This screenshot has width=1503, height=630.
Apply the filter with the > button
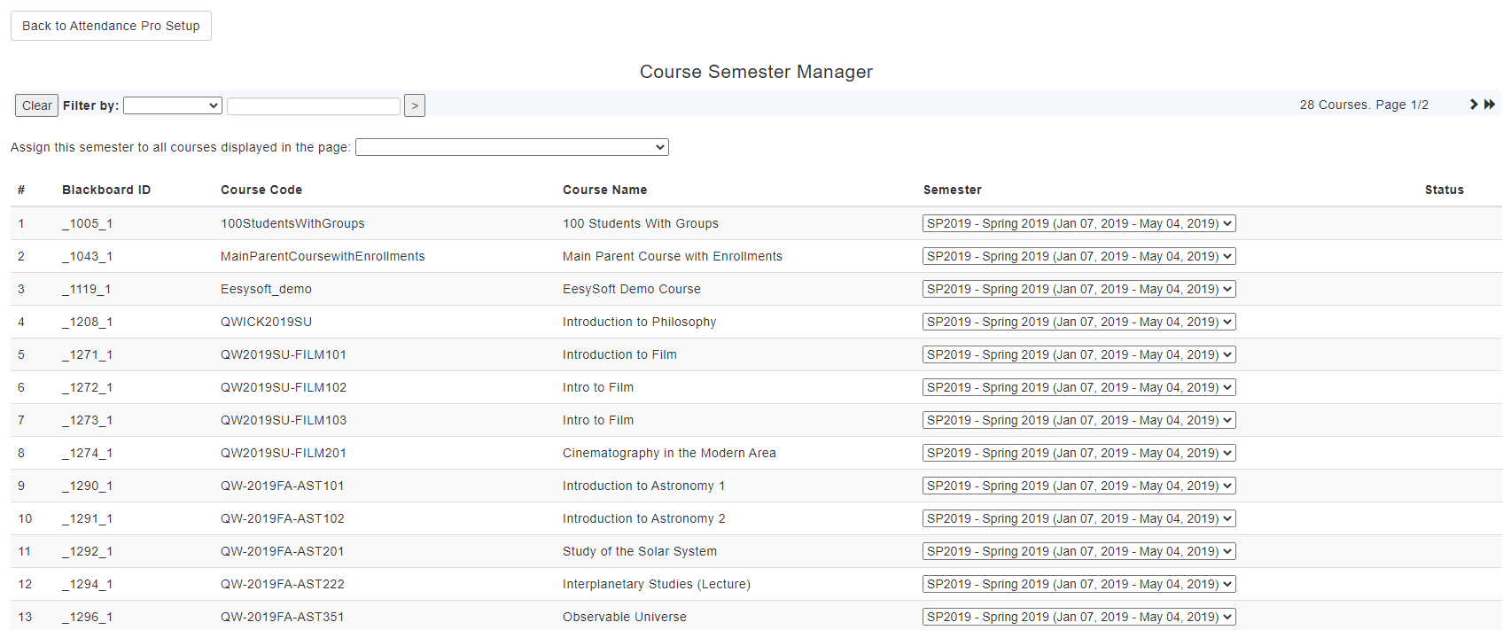[x=414, y=105]
